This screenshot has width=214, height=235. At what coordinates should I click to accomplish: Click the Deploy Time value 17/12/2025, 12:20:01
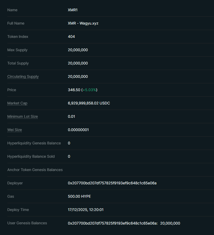click(86, 210)
